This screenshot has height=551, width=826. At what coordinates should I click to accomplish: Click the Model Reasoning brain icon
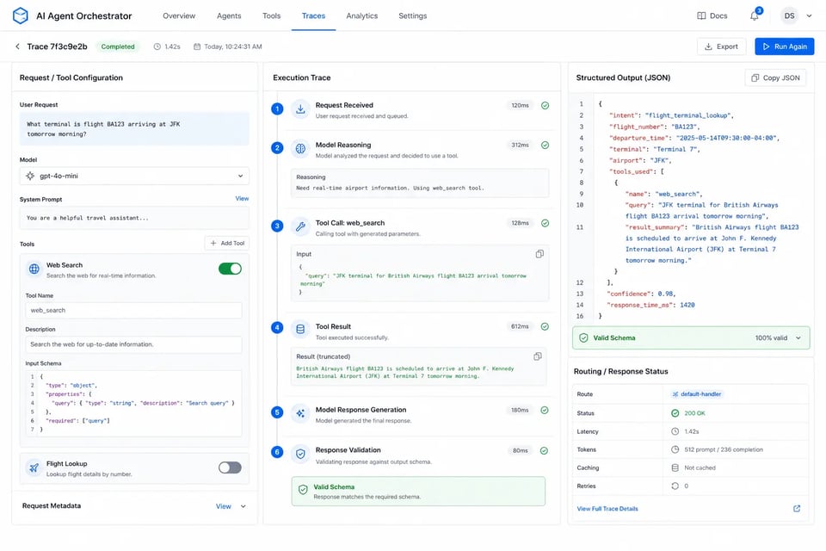coord(300,149)
